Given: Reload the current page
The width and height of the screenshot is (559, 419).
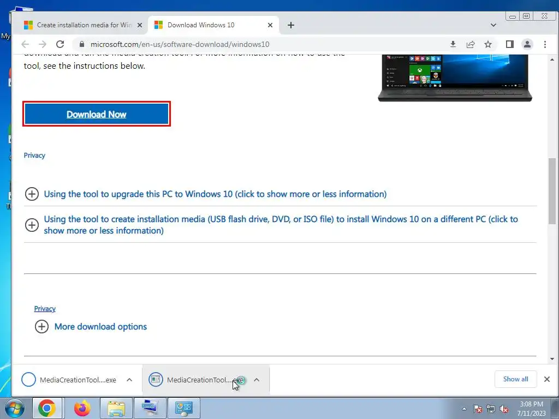Looking at the screenshot, I should coord(60,44).
